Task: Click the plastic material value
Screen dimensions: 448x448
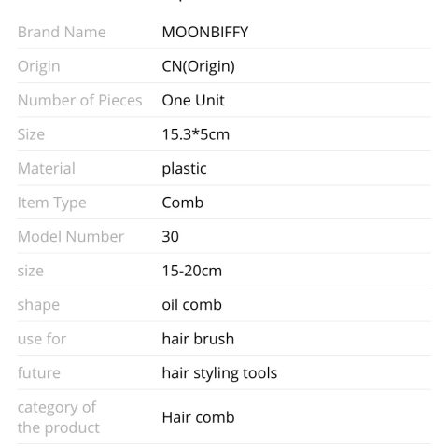Action: (184, 169)
